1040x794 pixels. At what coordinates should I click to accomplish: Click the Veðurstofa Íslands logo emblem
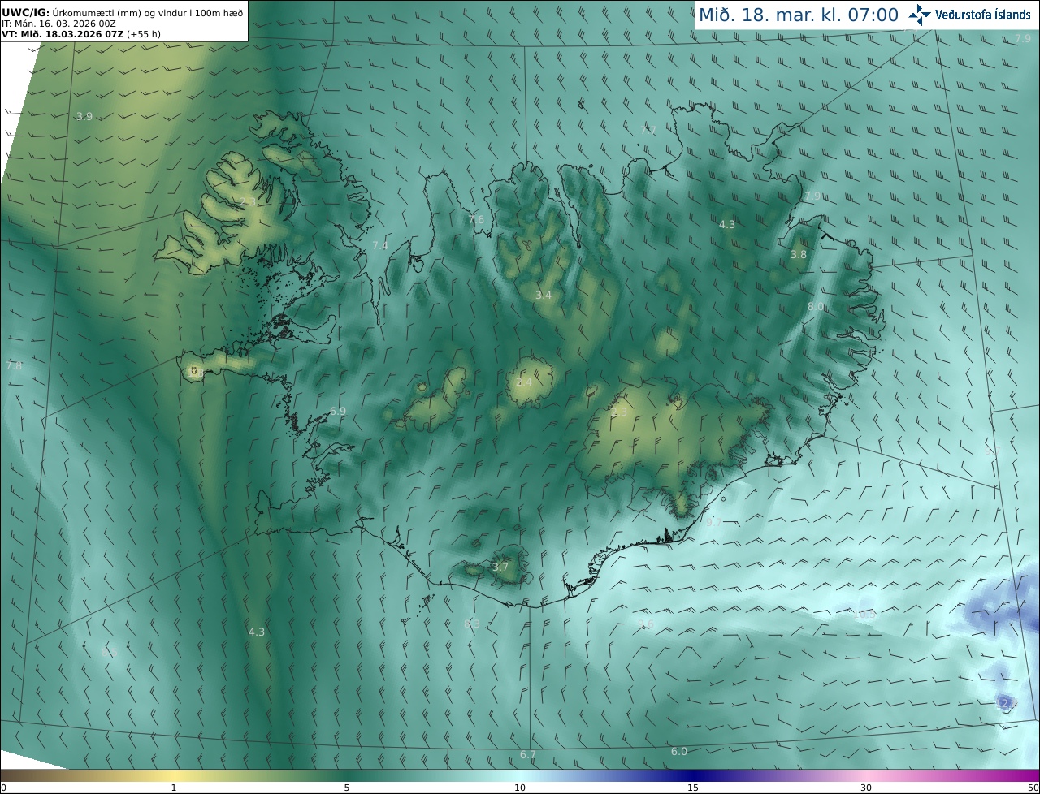pos(920,15)
